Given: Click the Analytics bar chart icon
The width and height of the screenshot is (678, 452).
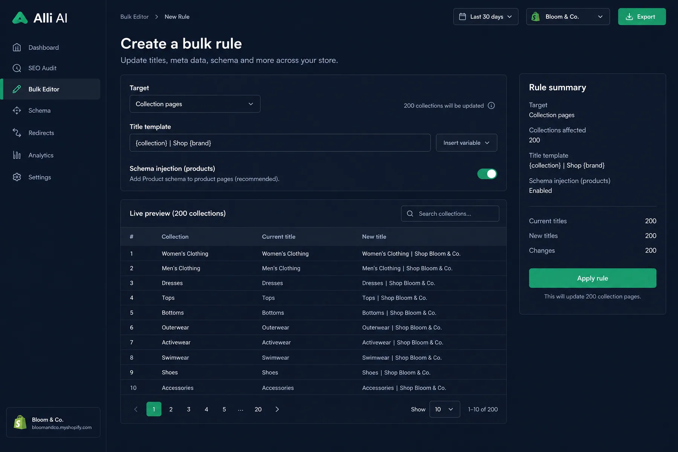Looking at the screenshot, I should click(x=17, y=155).
